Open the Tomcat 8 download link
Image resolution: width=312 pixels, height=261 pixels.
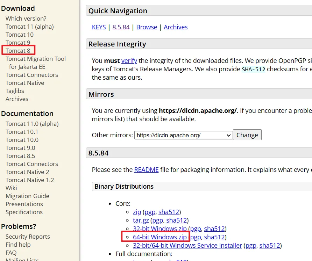(x=18, y=51)
